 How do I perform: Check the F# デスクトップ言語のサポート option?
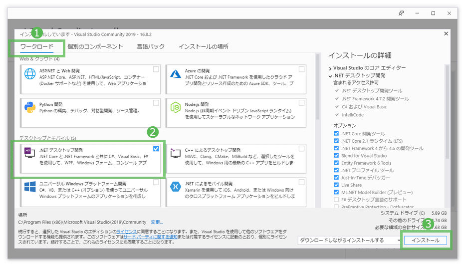coord(336,200)
